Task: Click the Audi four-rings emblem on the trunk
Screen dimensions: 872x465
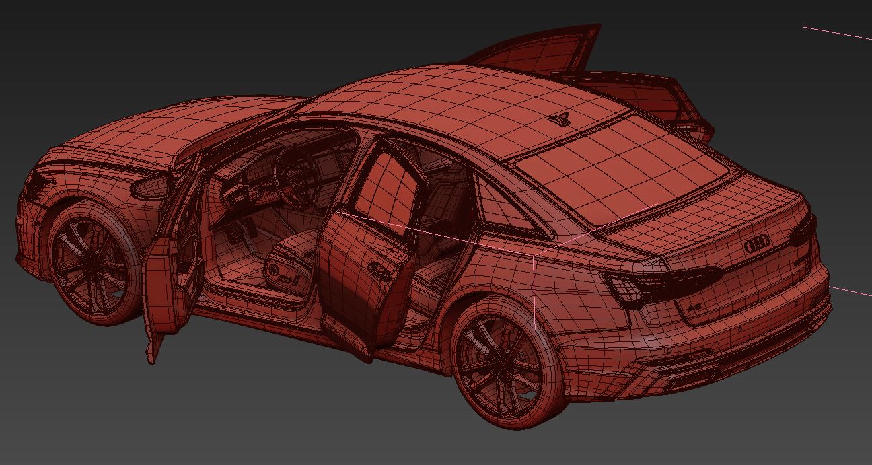Action: pyautogui.click(x=756, y=244)
